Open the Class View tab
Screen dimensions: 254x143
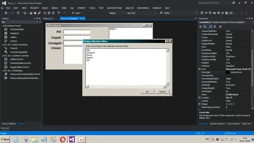tap(246, 124)
